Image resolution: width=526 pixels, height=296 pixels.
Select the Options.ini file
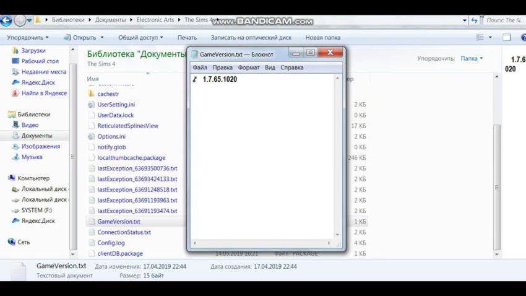111,136
